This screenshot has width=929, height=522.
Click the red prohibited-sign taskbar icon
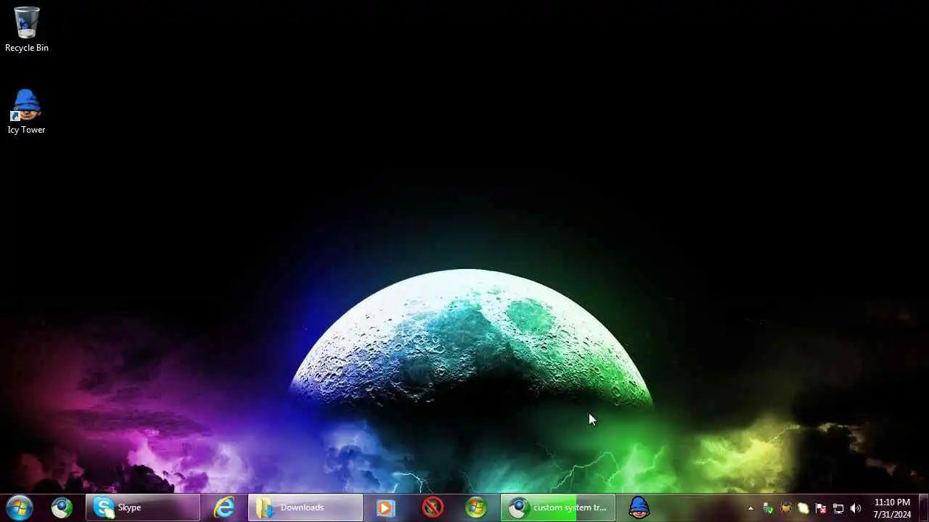click(433, 507)
